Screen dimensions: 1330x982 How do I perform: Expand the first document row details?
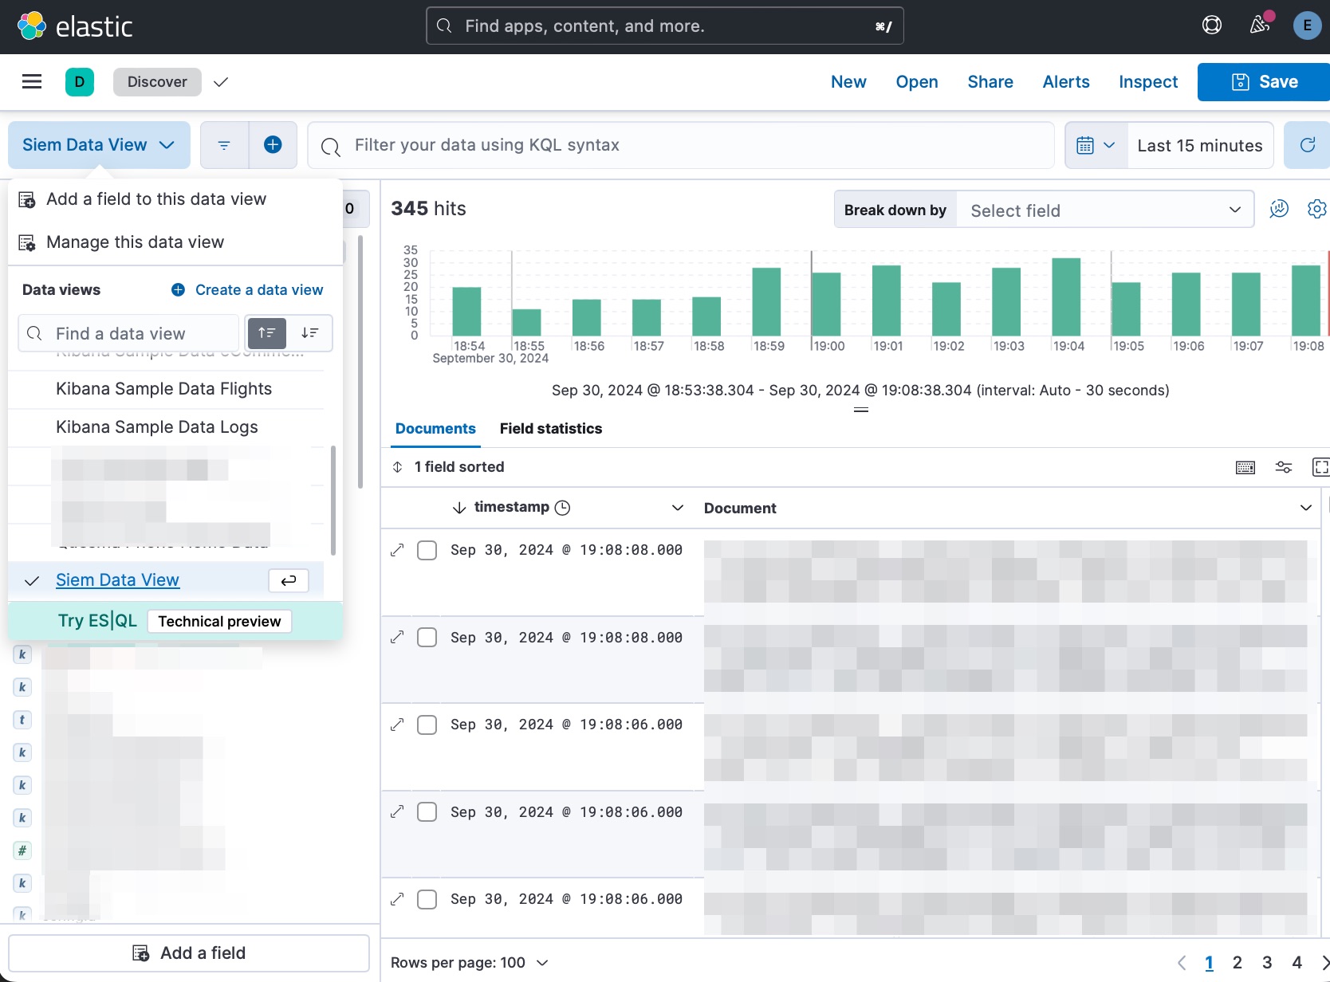[x=397, y=550]
